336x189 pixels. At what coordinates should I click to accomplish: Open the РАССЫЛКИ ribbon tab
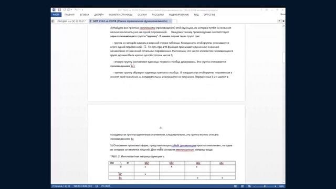157,15
